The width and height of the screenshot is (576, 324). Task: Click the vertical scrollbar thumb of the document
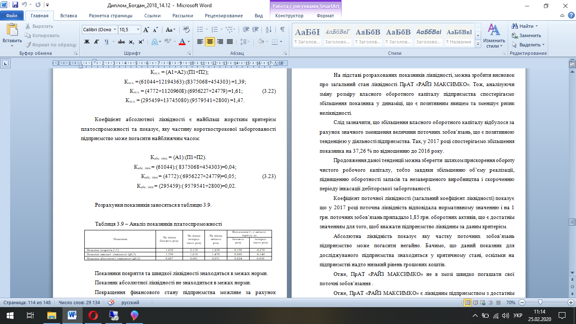click(x=572, y=222)
